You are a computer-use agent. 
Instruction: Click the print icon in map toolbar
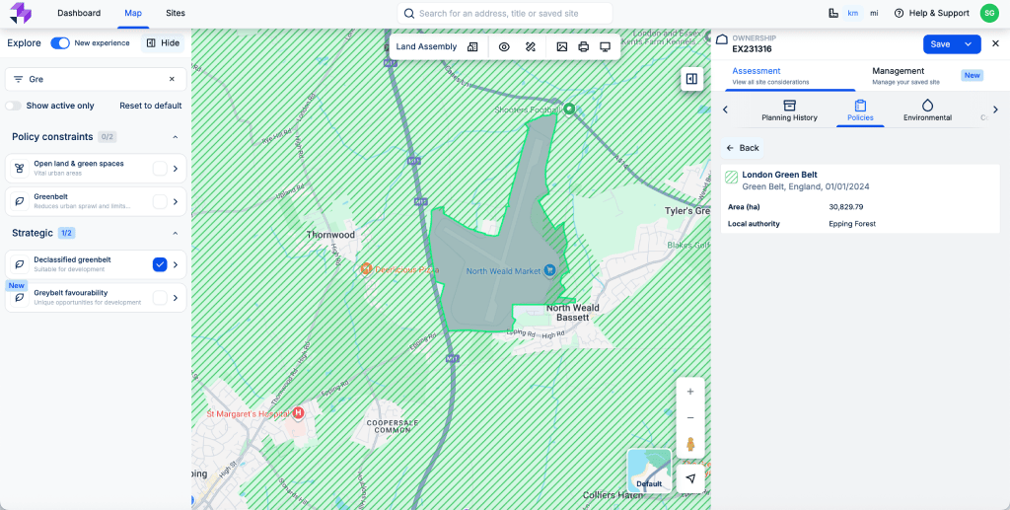[583, 46]
